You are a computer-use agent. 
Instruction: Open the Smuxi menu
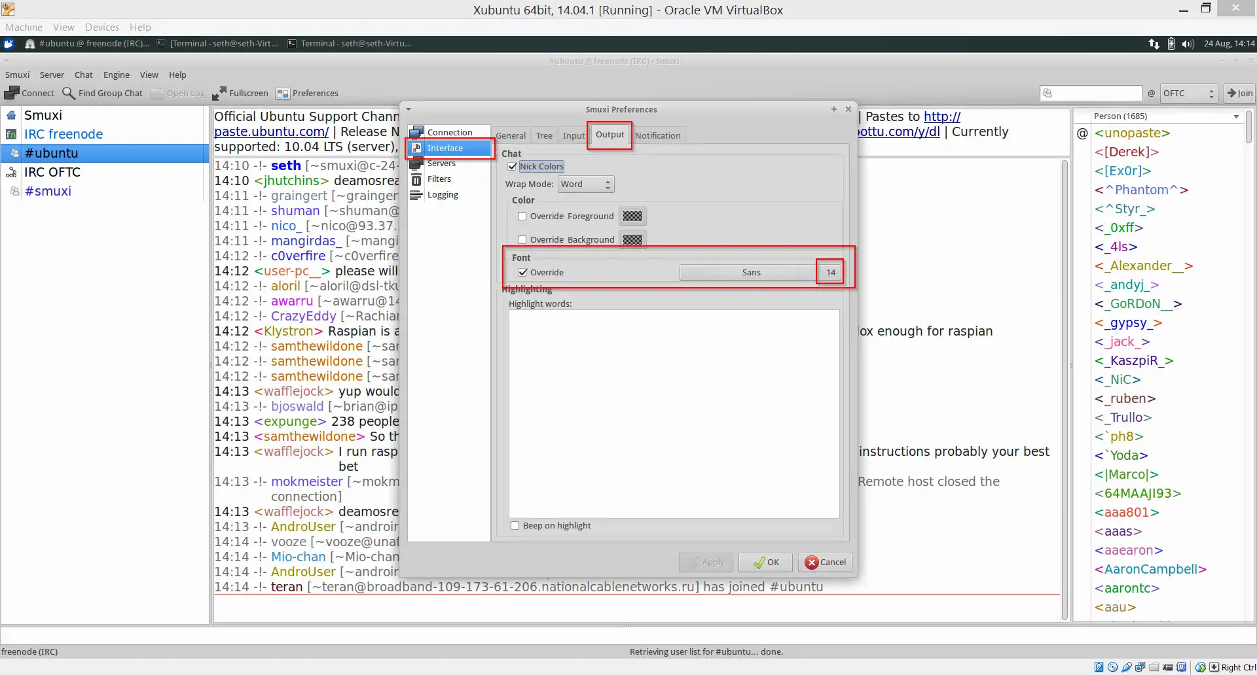(x=18, y=75)
